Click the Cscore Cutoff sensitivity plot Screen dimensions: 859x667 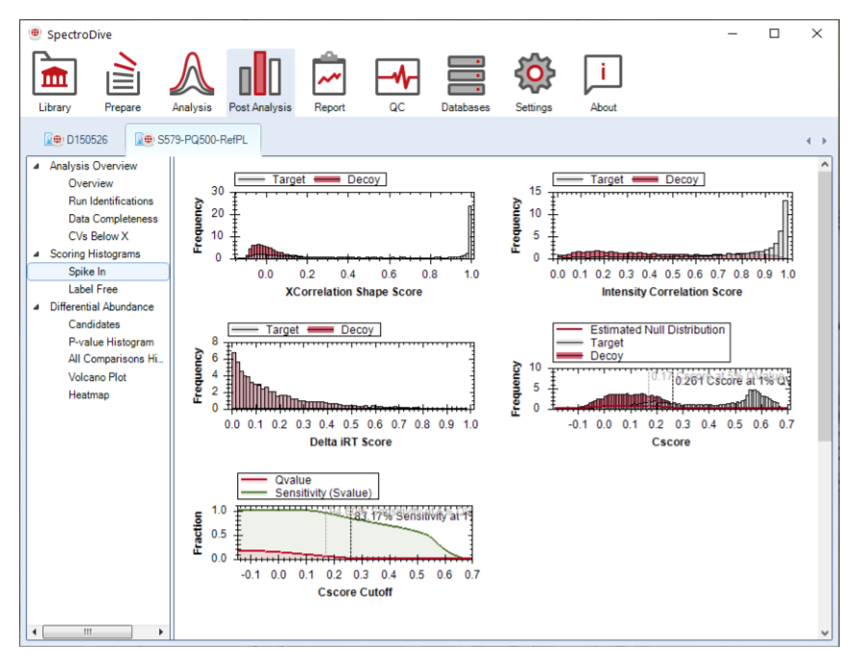(x=355, y=533)
